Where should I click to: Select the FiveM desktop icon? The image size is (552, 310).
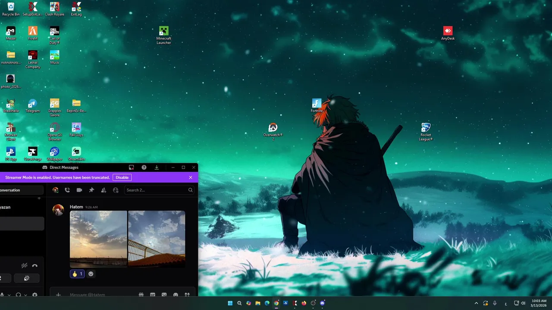point(33,33)
